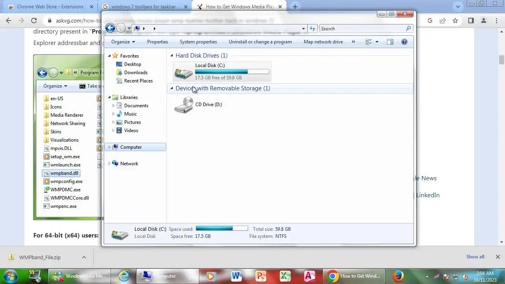Open Recent Places
The height and width of the screenshot is (284, 505).
click(138, 81)
